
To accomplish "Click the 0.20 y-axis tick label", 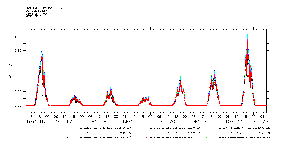I will pos(19,92).
